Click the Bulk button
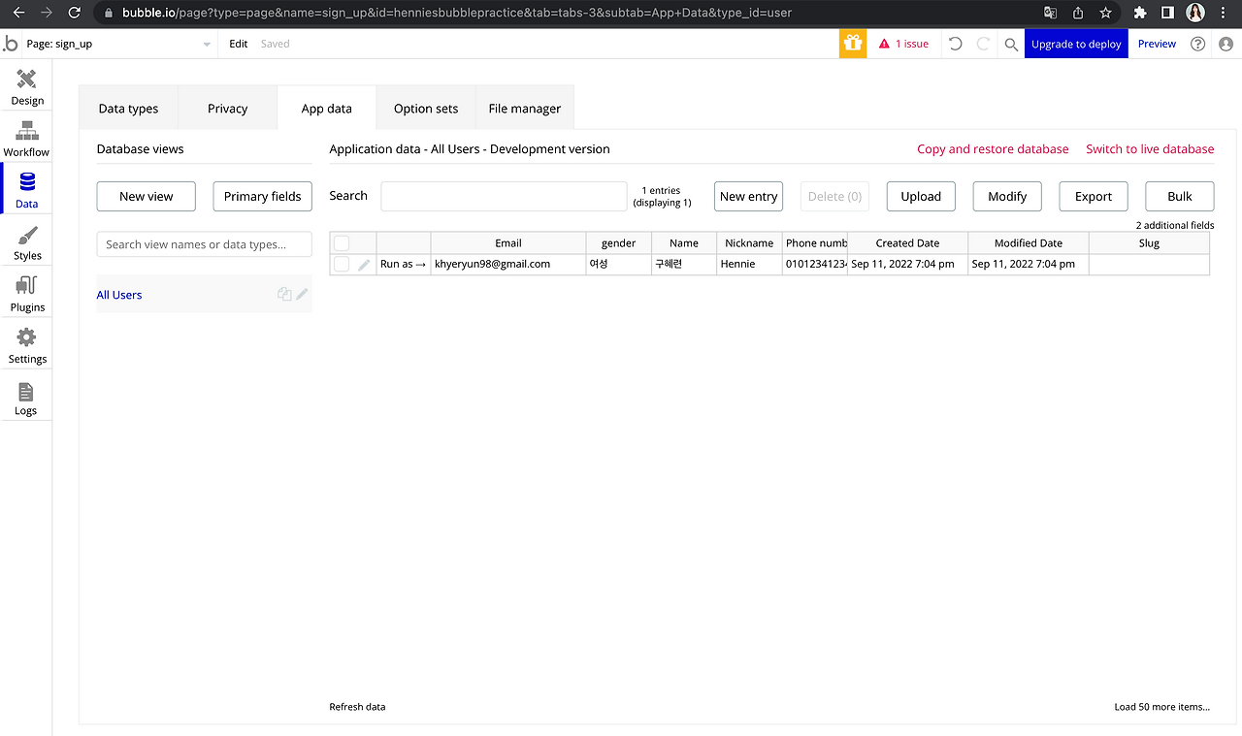 pos(1180,196)
